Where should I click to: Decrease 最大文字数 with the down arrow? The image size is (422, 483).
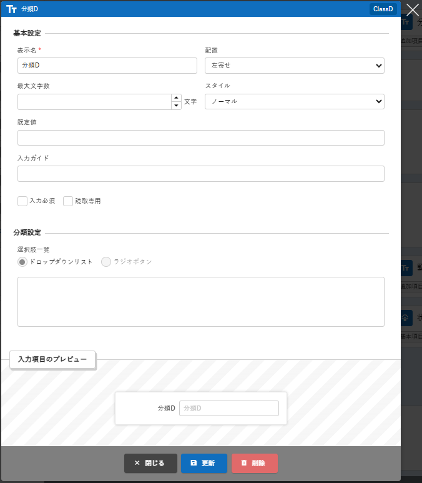176,106
